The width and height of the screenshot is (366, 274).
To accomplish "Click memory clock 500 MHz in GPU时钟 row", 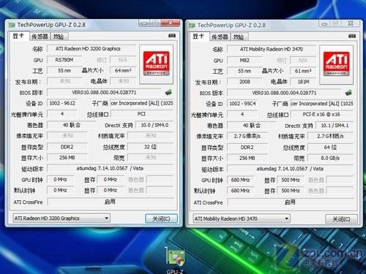I will coord(291,180).
